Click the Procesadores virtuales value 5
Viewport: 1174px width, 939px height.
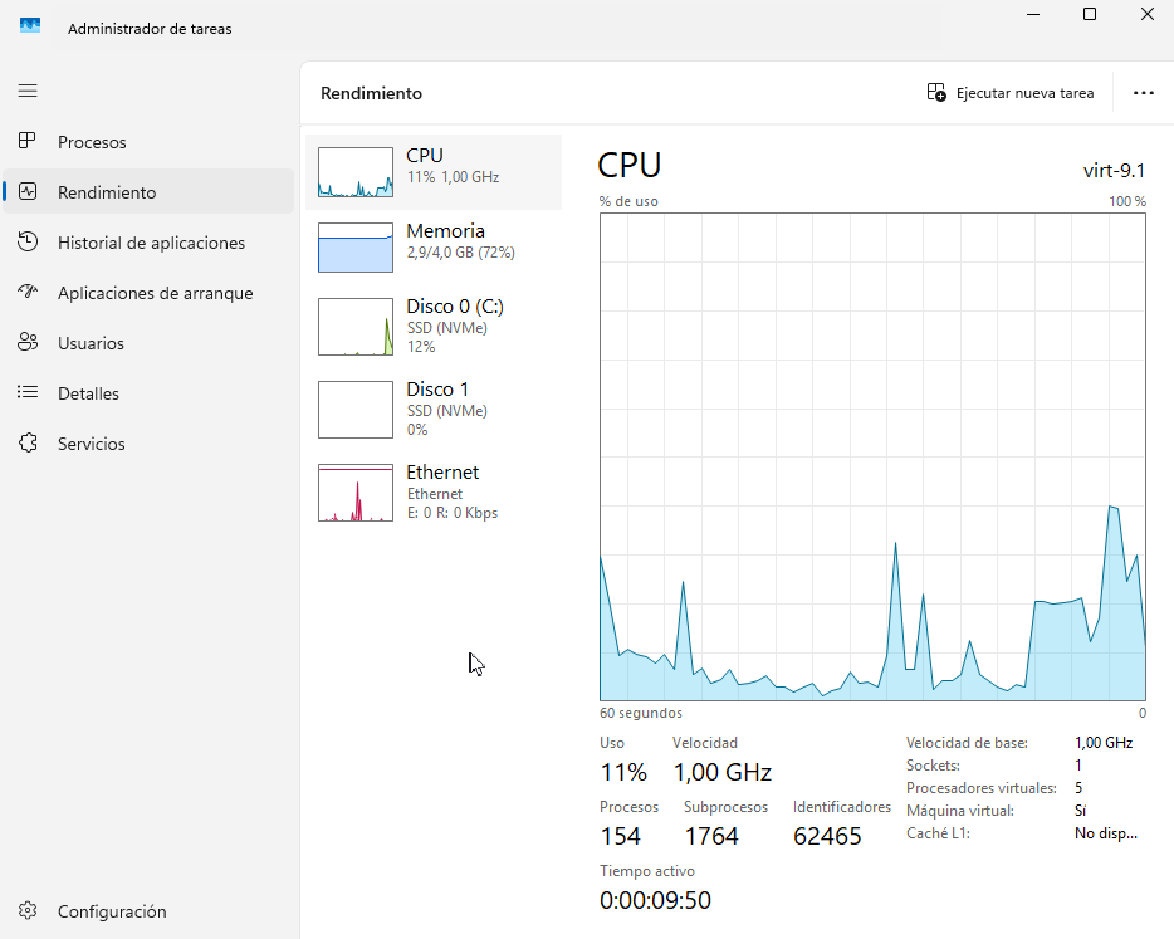coord(1078,788)
